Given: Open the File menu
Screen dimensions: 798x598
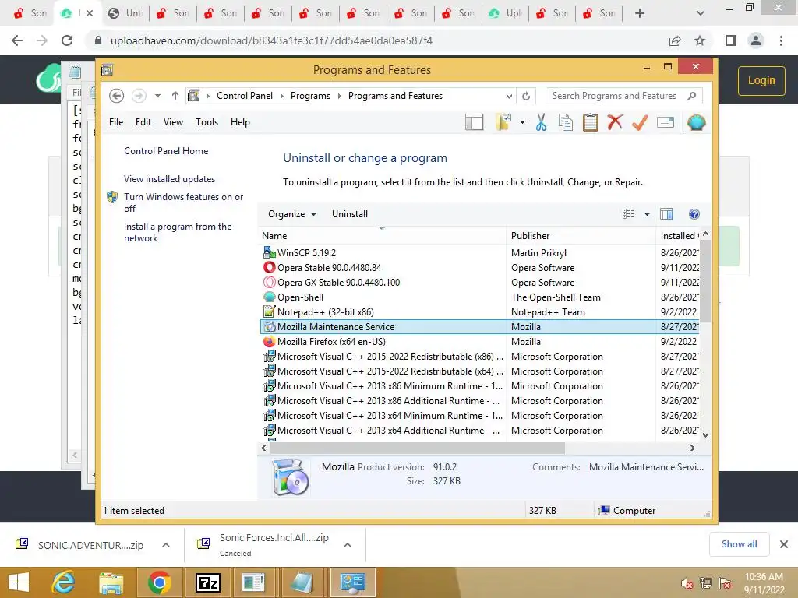Looking at the screenshot, I should (116, 122).
